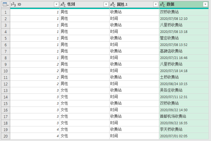Select the 数据 column header
The height and width of the screenshot is (141, 211).
click(184, 4)
